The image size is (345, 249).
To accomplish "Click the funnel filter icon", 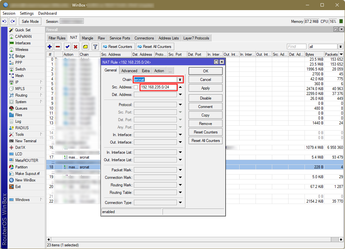I will pyautogui.click(x=95, y=47).
